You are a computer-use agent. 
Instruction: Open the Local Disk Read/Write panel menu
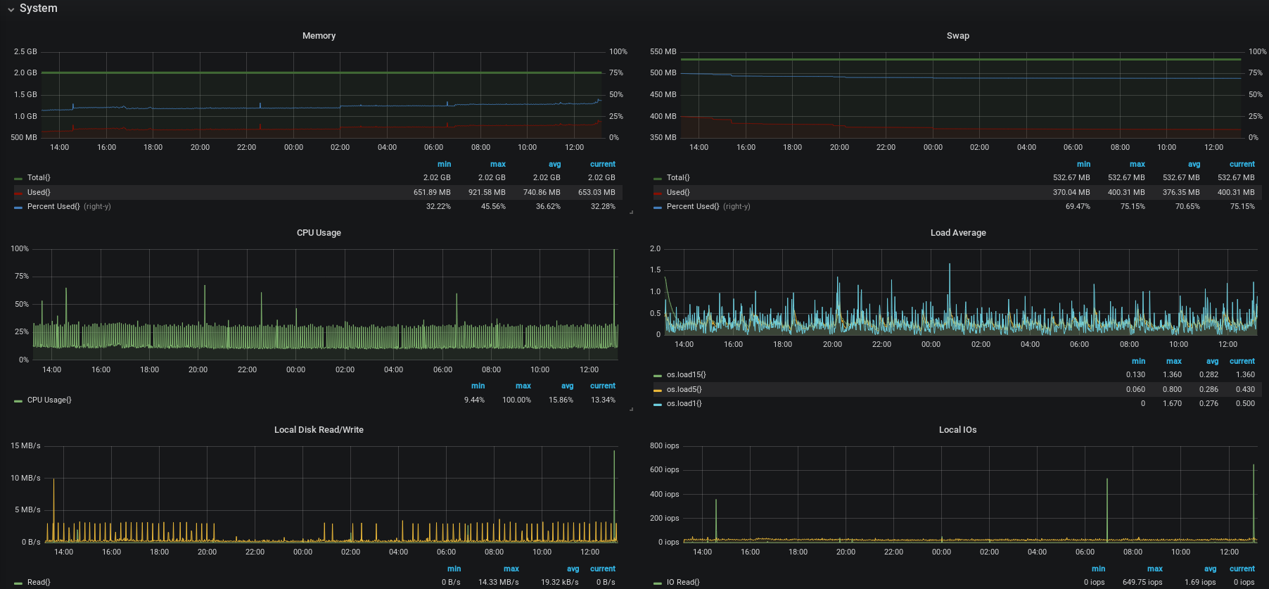click(319, 430)
